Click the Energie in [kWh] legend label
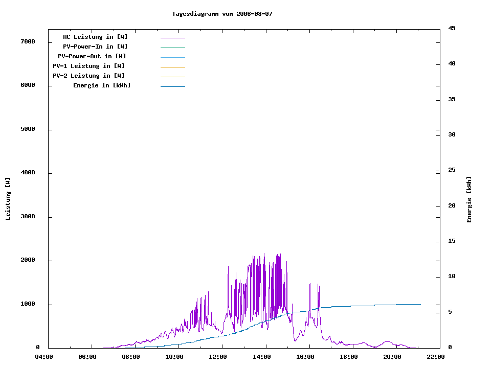 point(102,85)
